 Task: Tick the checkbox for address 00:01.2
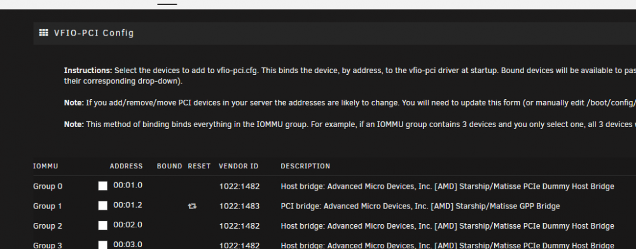click(102, 206)
